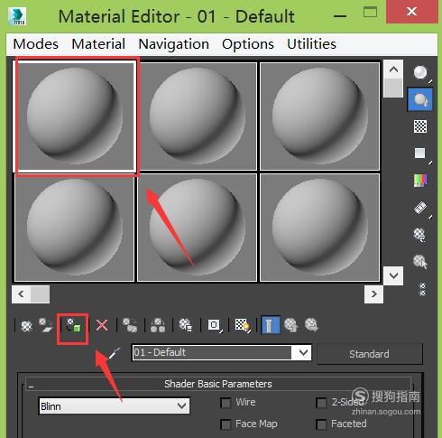Click the Sample UV Tiling icon
Viewport: 442px width, 438px height.
click(x=420, y=154)
